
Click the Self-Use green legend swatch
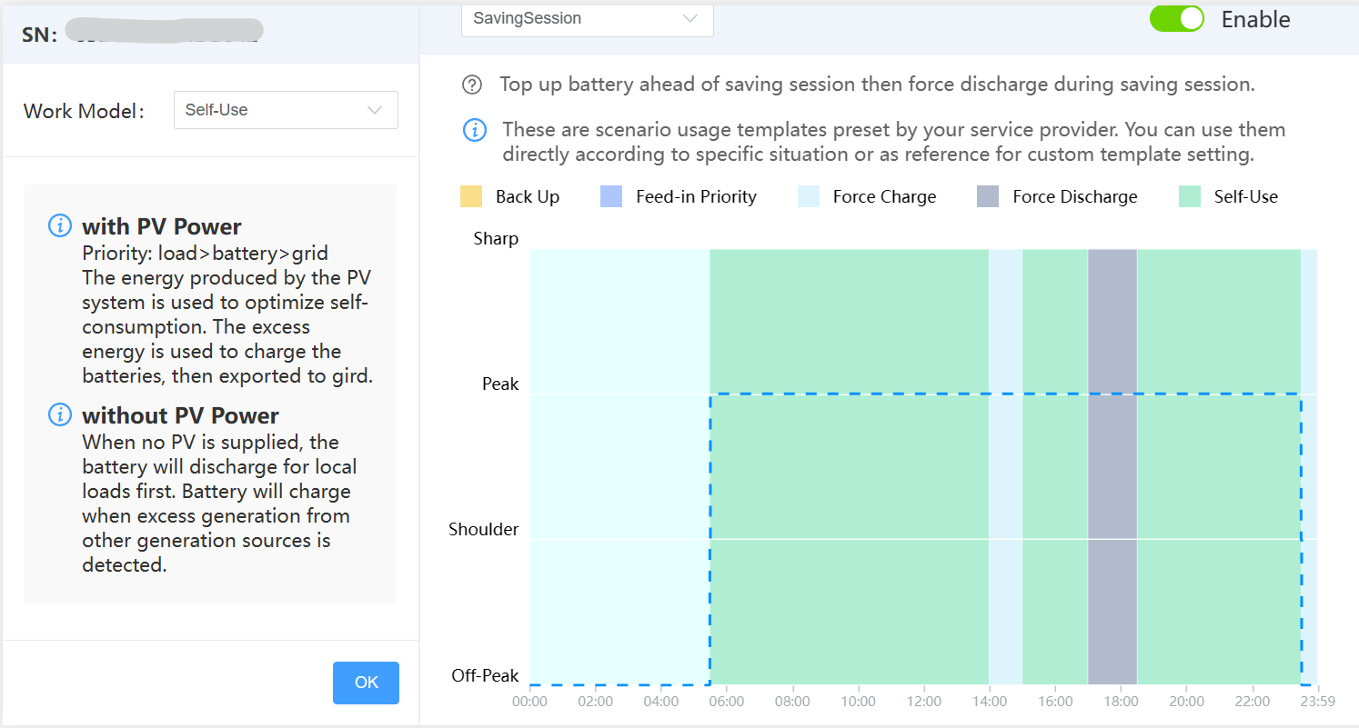click(x=1190, y=196)
